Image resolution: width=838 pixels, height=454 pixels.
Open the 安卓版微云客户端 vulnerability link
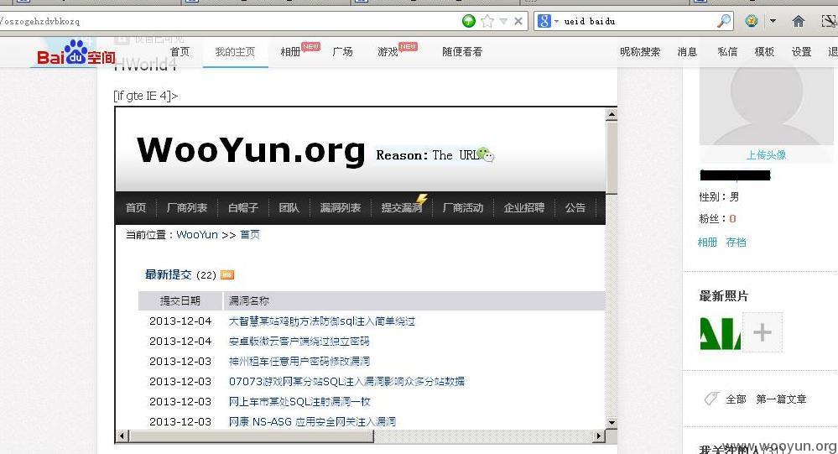299,342
